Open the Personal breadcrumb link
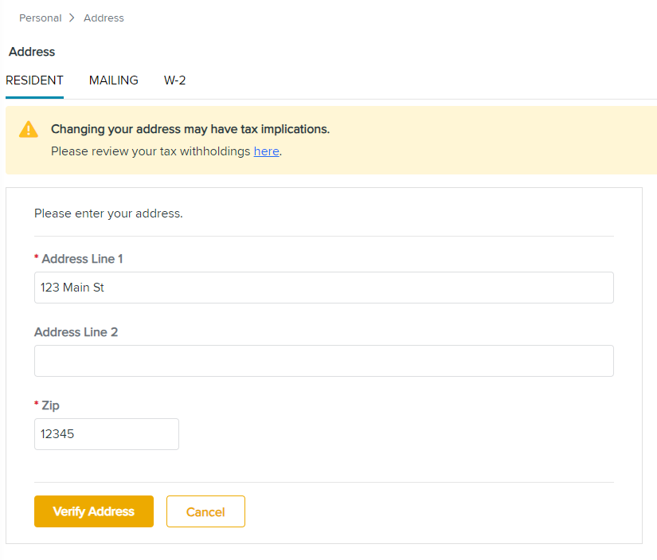 pos(40,18)
